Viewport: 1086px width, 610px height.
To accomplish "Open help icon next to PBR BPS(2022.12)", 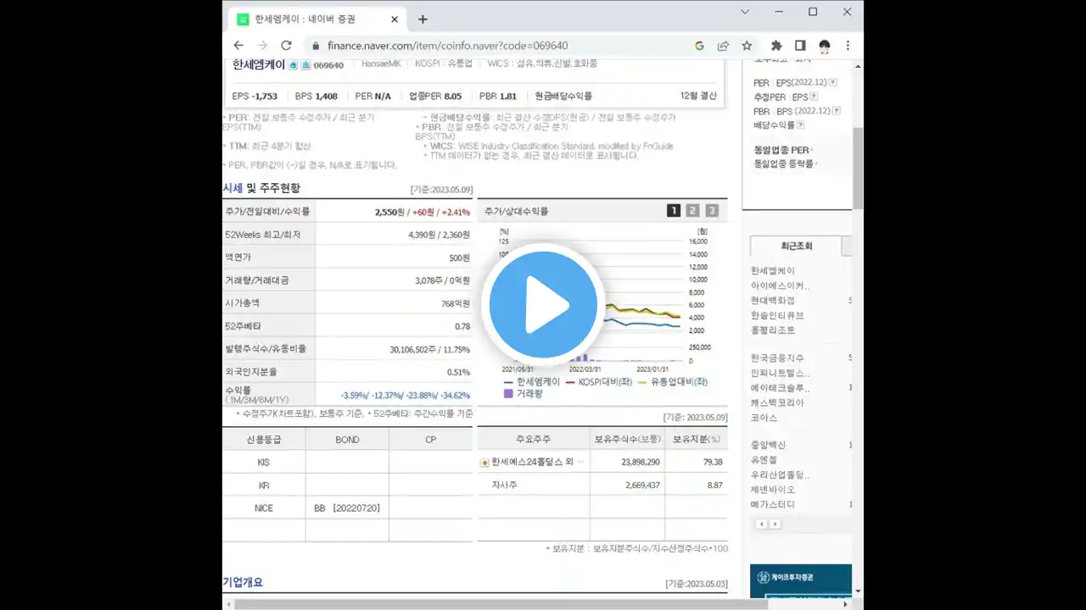I will [837, 111].
